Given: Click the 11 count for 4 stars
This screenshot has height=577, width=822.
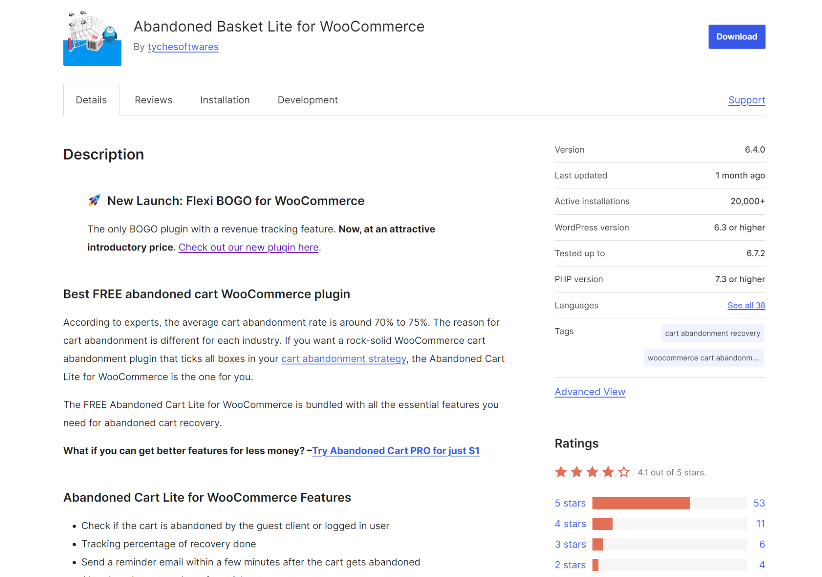Looking at the screenshot, I should point(761,524).
